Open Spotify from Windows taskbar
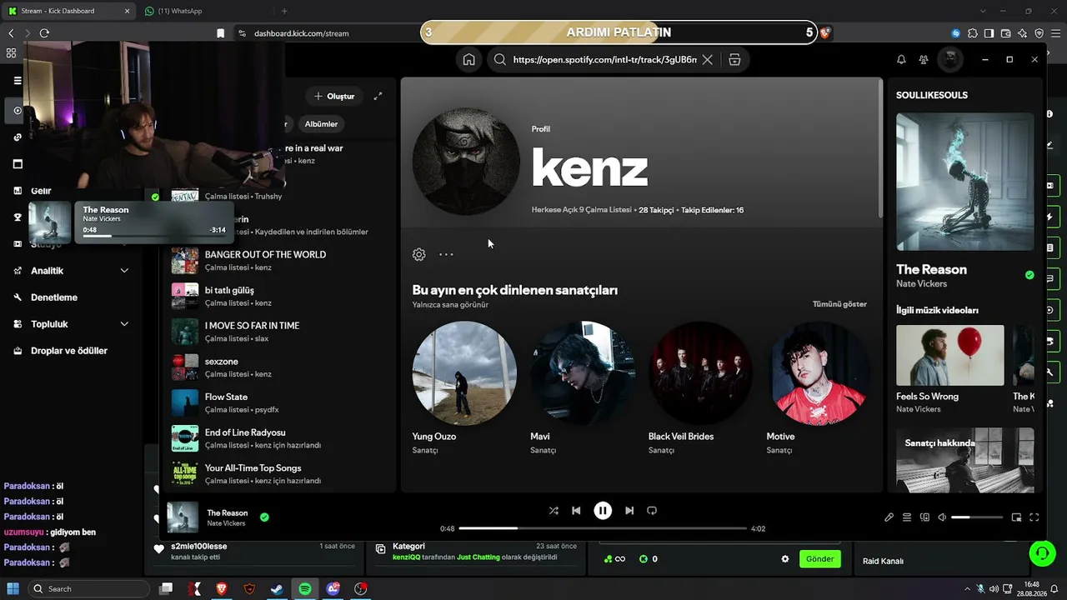The image size is (1067, 600). [305, 588]
